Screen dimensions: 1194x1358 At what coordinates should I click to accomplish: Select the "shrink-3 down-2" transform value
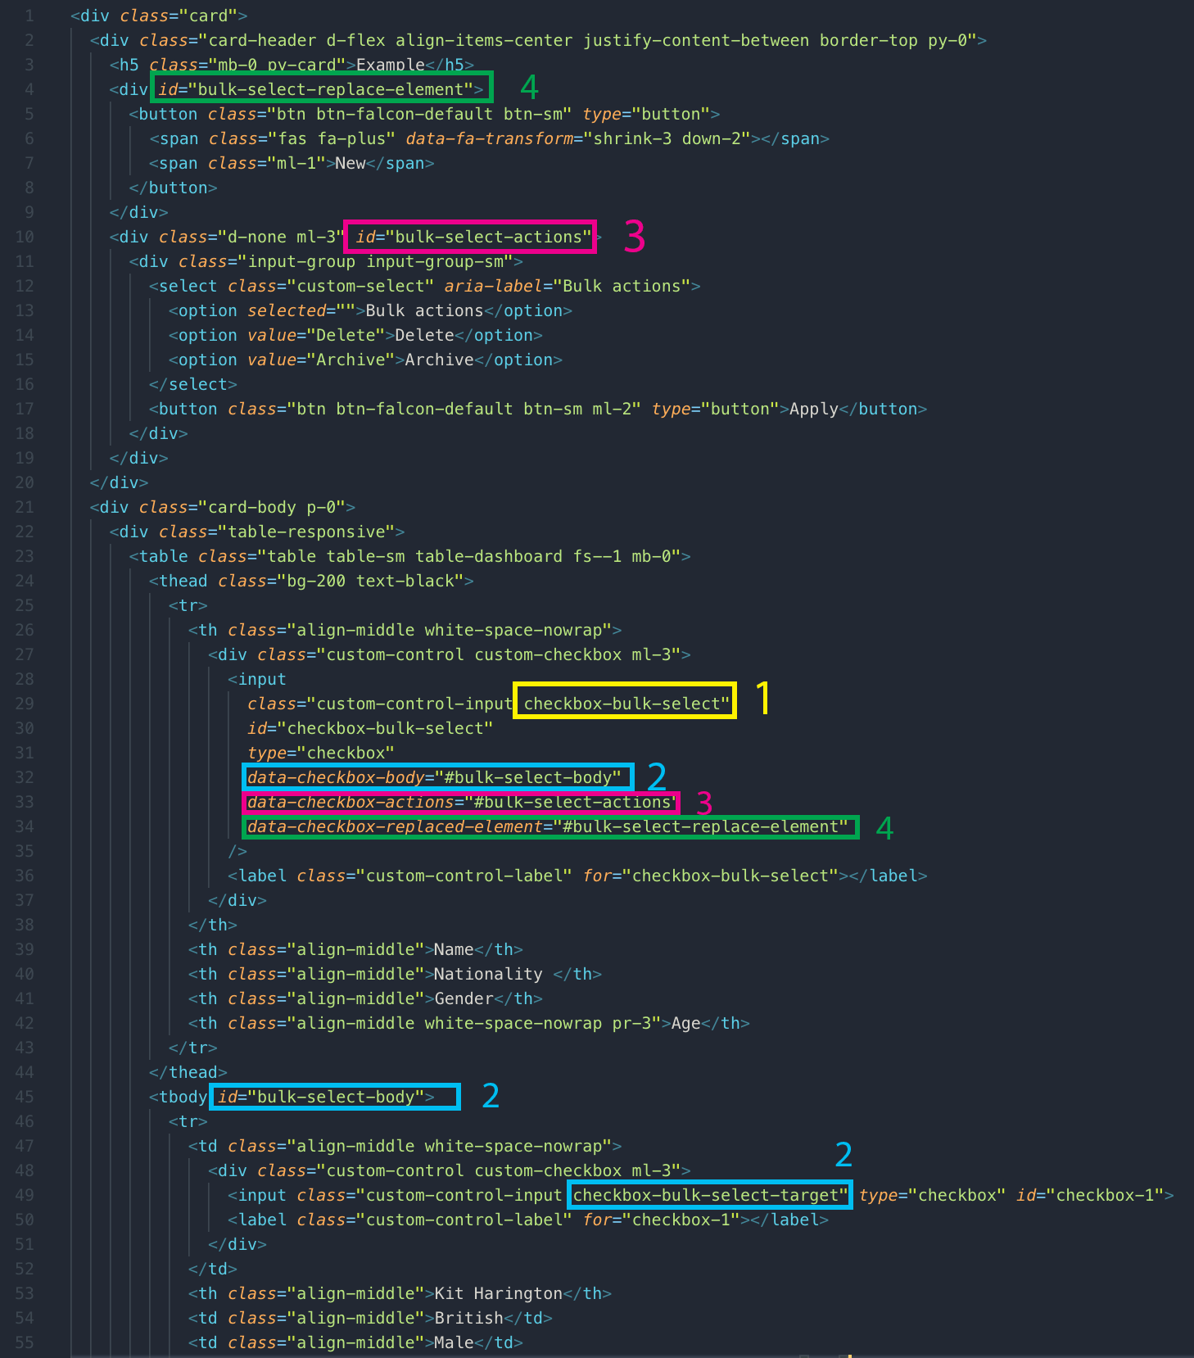click(667, 138)
